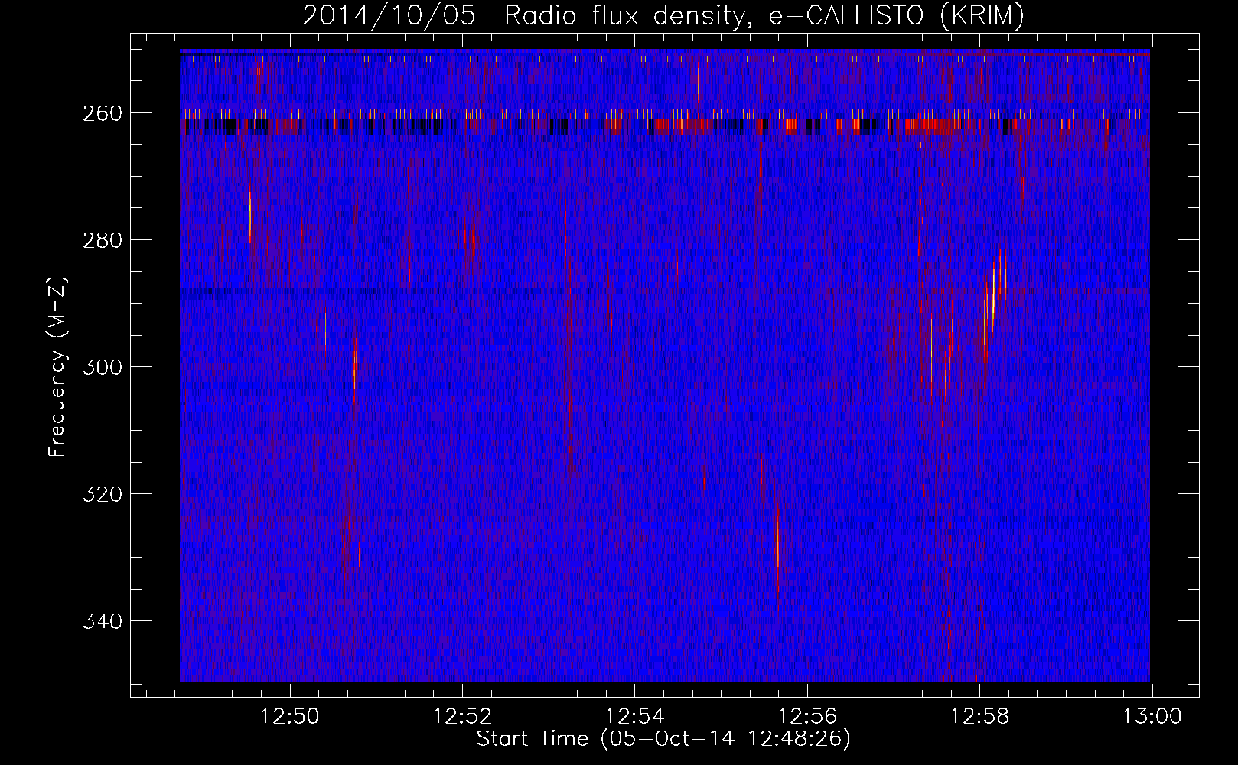
Task: Click the plot title mentioning e-CALLISTO (KRIM)
Action: pyautogui.click(x=663, y=15)
